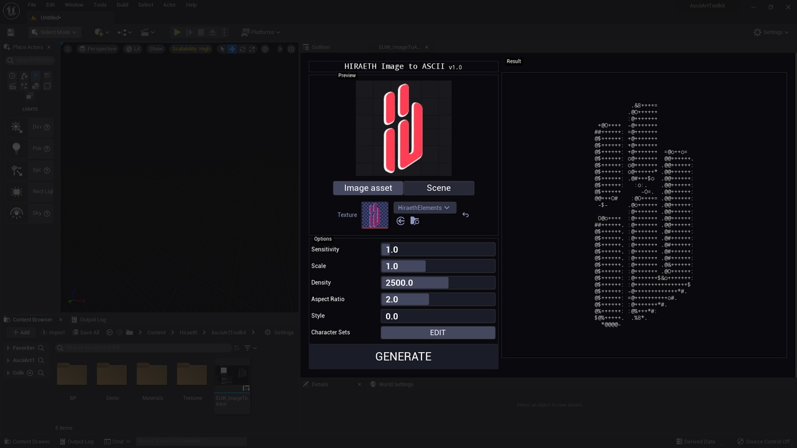797x448 pixels.
Task: Adjust the Scale slider
Action: pos(438,266)
